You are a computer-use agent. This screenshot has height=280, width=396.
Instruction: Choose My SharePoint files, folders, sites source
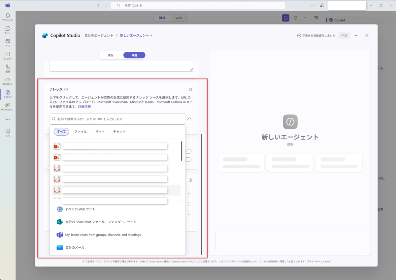click(x=117, y=222)
